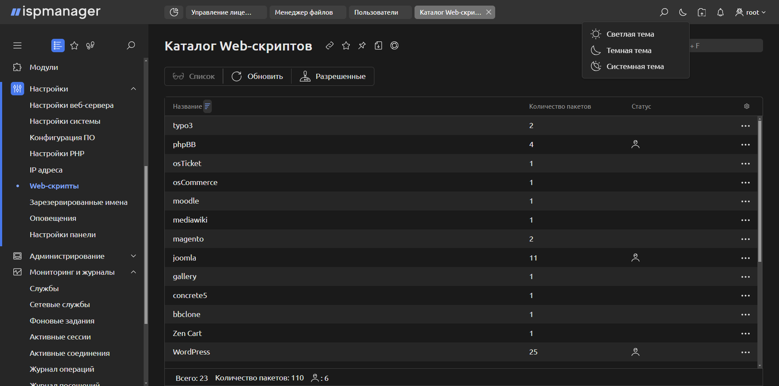Expand the Администрирование section

pos(133,256)
